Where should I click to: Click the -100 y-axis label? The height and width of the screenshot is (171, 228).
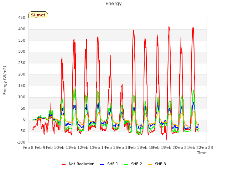21,142
